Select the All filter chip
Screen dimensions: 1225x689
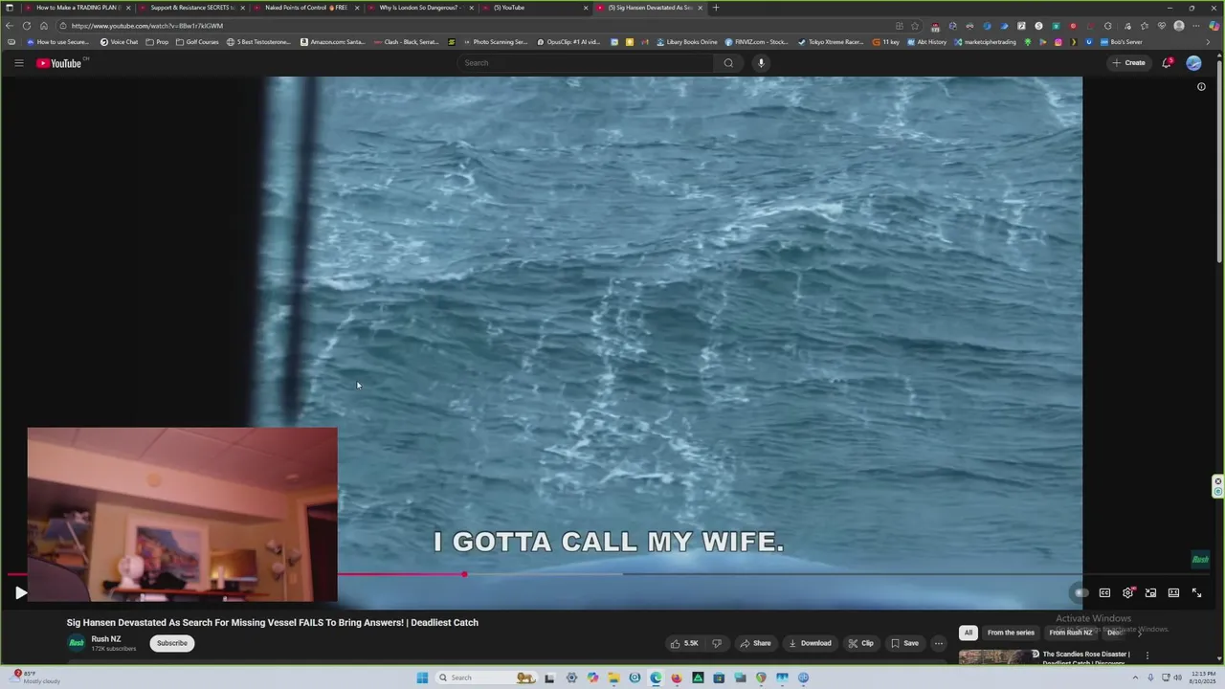[969, 633]
